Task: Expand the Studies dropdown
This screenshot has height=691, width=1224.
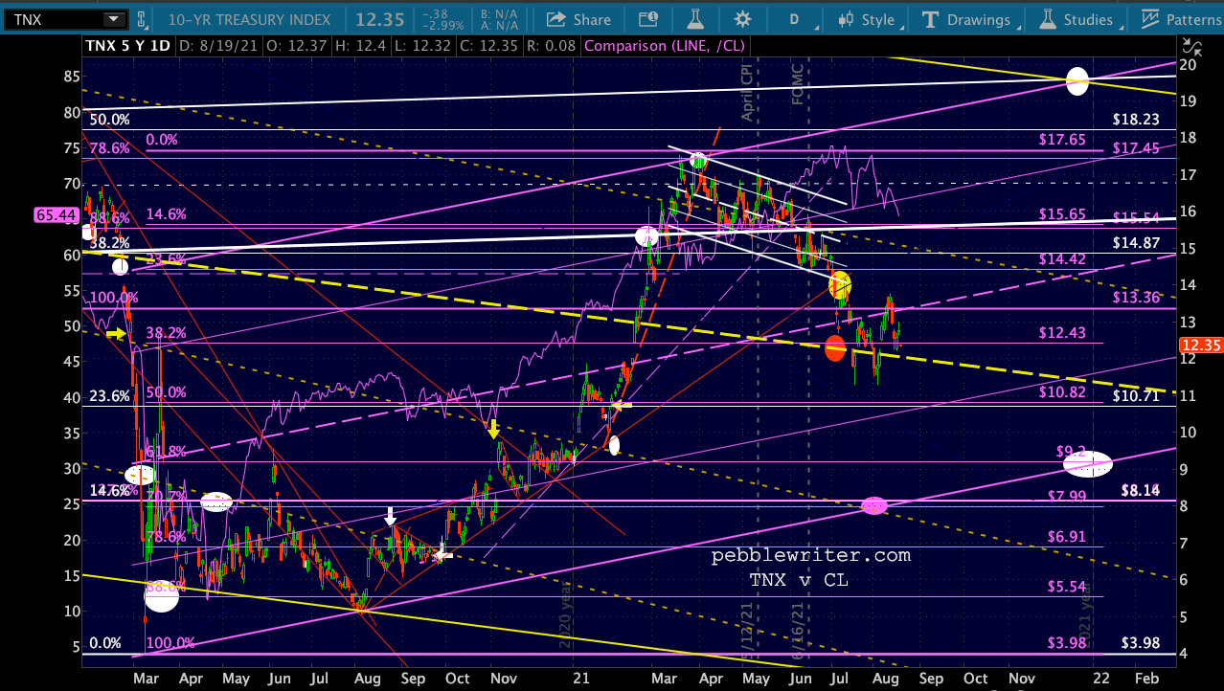Action: click(x=1077, y=19)
